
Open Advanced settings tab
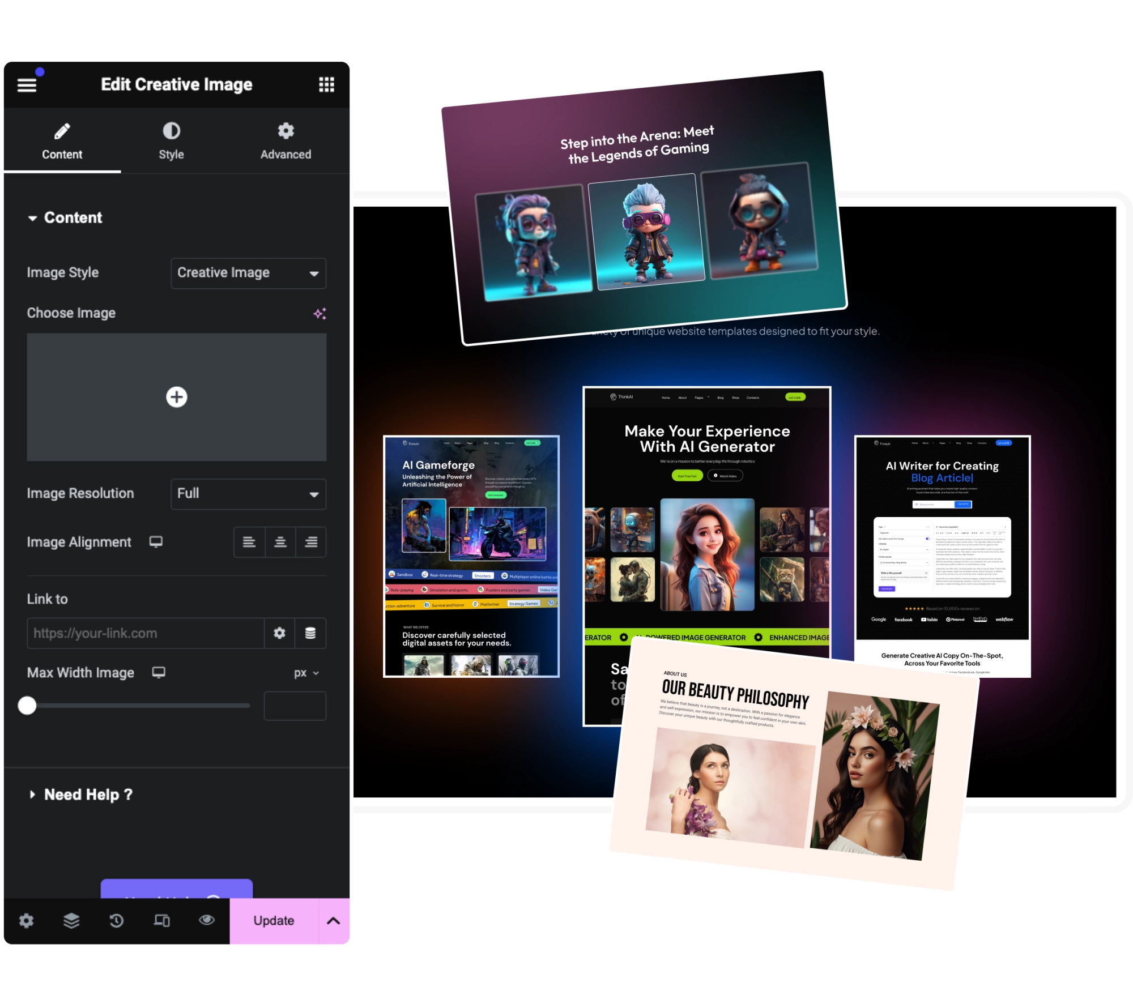click(x=286, y=140)
